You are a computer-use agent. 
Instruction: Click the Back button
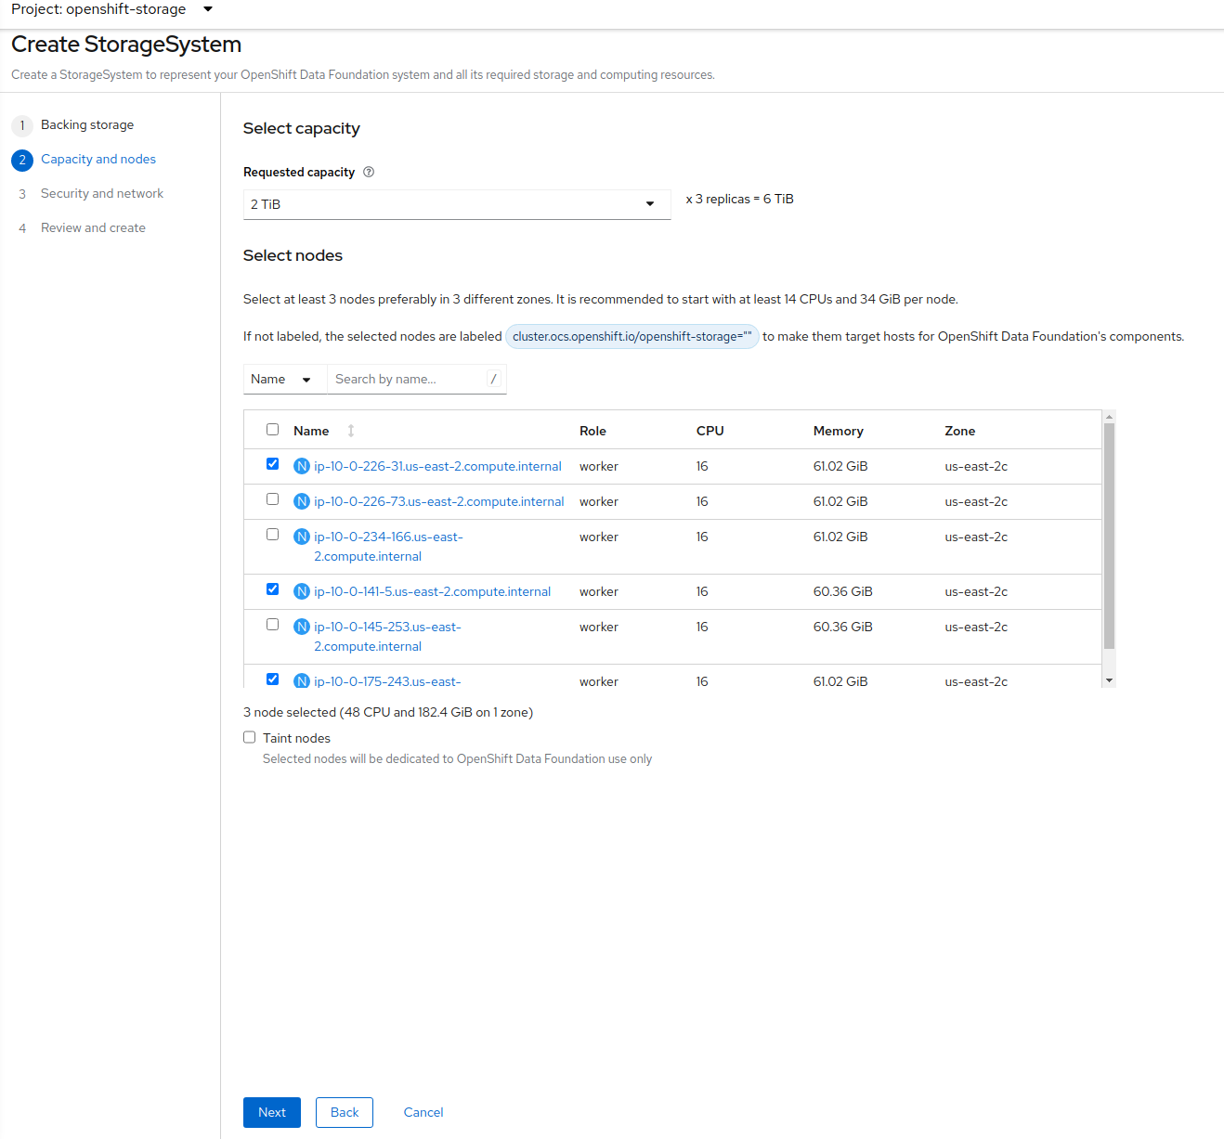345,1112
